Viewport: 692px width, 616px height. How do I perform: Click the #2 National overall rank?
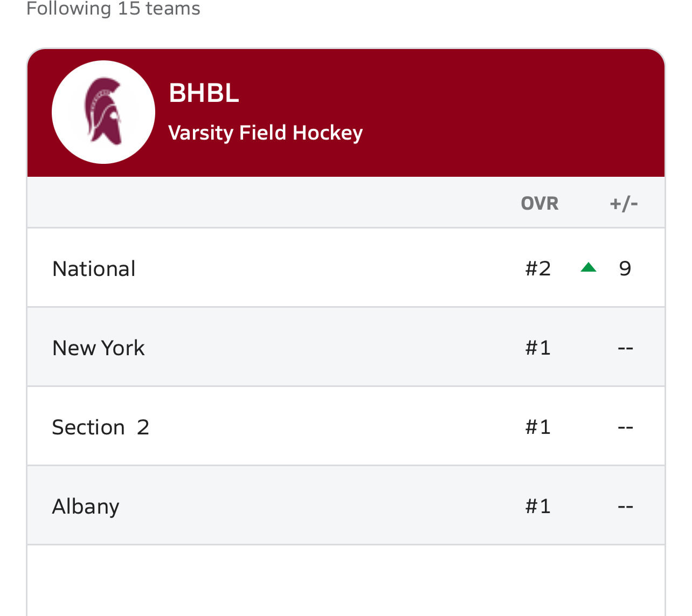(x=538, y=268)
